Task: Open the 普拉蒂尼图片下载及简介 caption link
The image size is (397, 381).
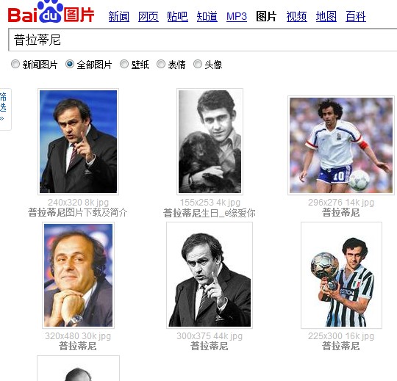Action: pos(78,212)
